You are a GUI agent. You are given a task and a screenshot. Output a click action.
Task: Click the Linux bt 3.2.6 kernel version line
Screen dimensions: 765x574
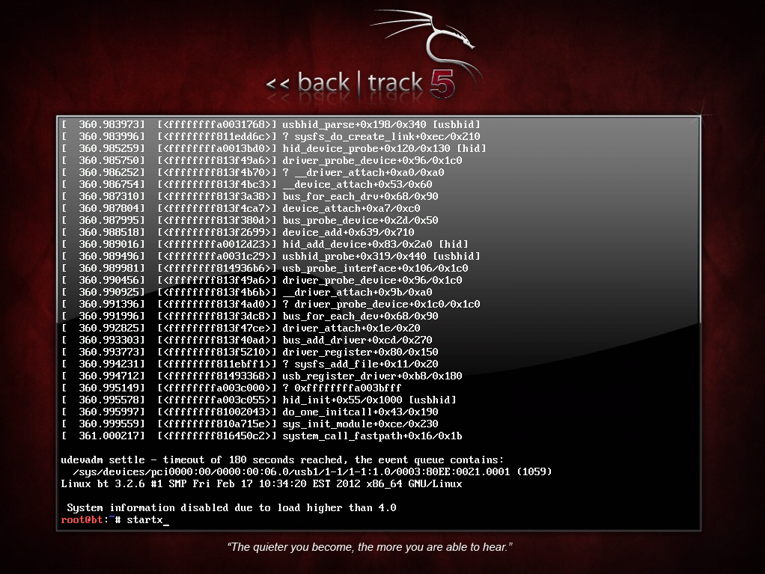coord(261,483)
